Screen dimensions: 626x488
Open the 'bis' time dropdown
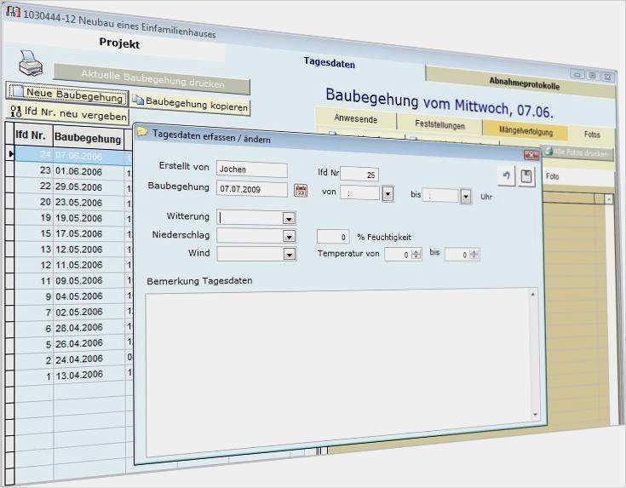(465, 197)
